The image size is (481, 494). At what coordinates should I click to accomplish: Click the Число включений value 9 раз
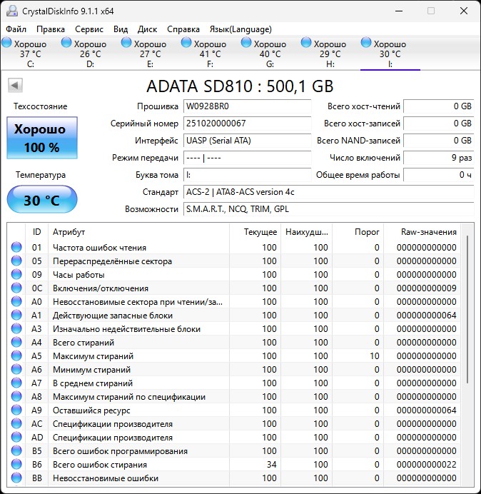(438, 158)
